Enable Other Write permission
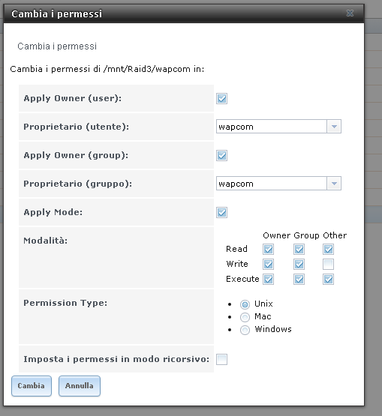The image size is (382, 416). coord(328,265)
